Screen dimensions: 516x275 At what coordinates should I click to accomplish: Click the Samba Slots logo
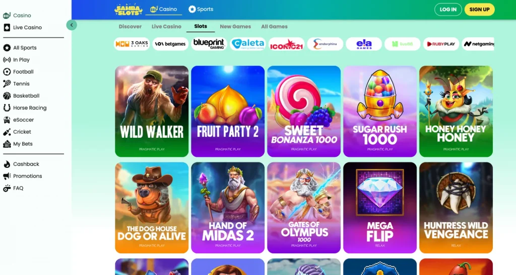pos(128,10)
